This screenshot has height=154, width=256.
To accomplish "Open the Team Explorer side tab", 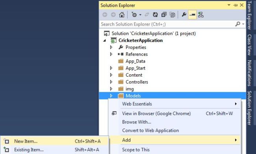I will tap(249, 15).
